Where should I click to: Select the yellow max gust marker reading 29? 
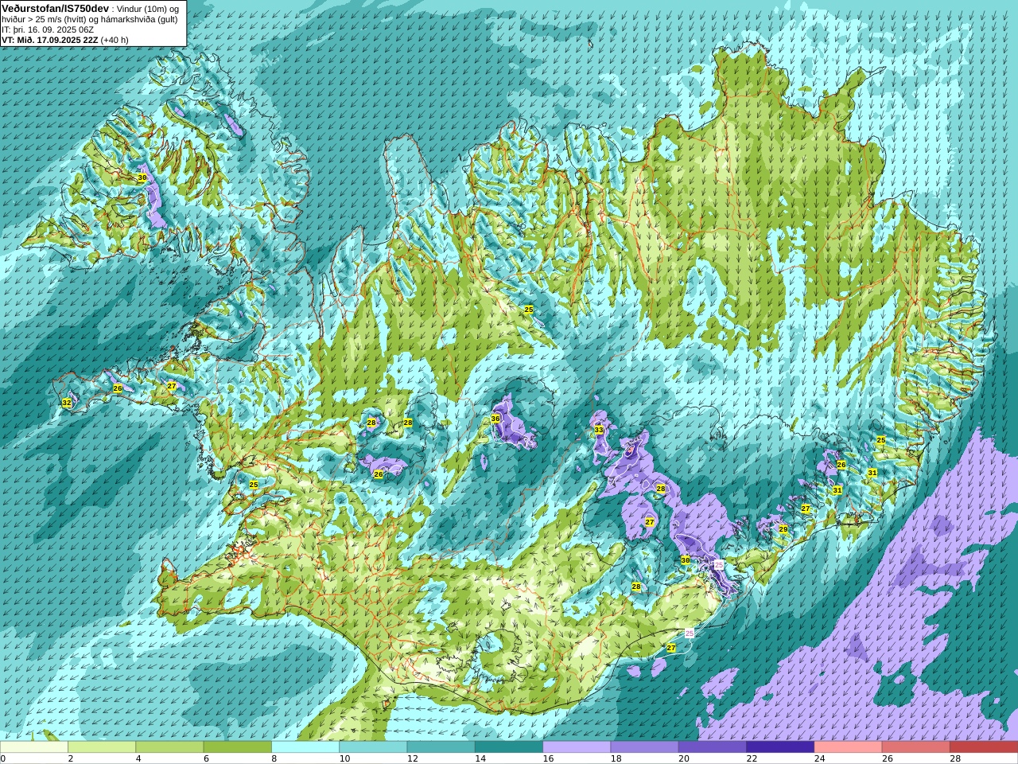[783, 529]
